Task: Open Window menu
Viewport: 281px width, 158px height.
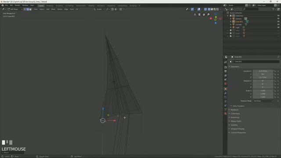Action: click(25, 5)
